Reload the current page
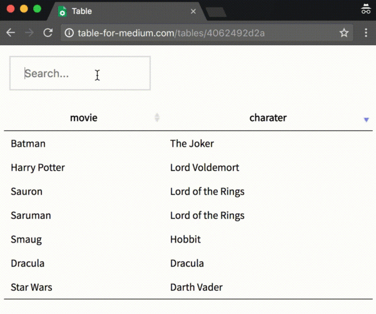 (x=48, y=33)
